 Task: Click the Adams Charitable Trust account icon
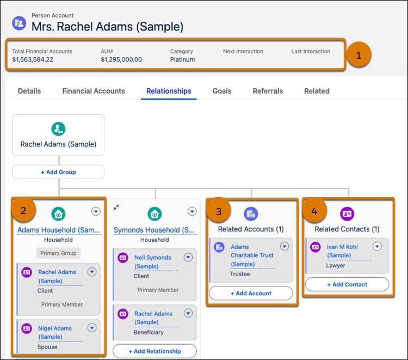(219, 247)
